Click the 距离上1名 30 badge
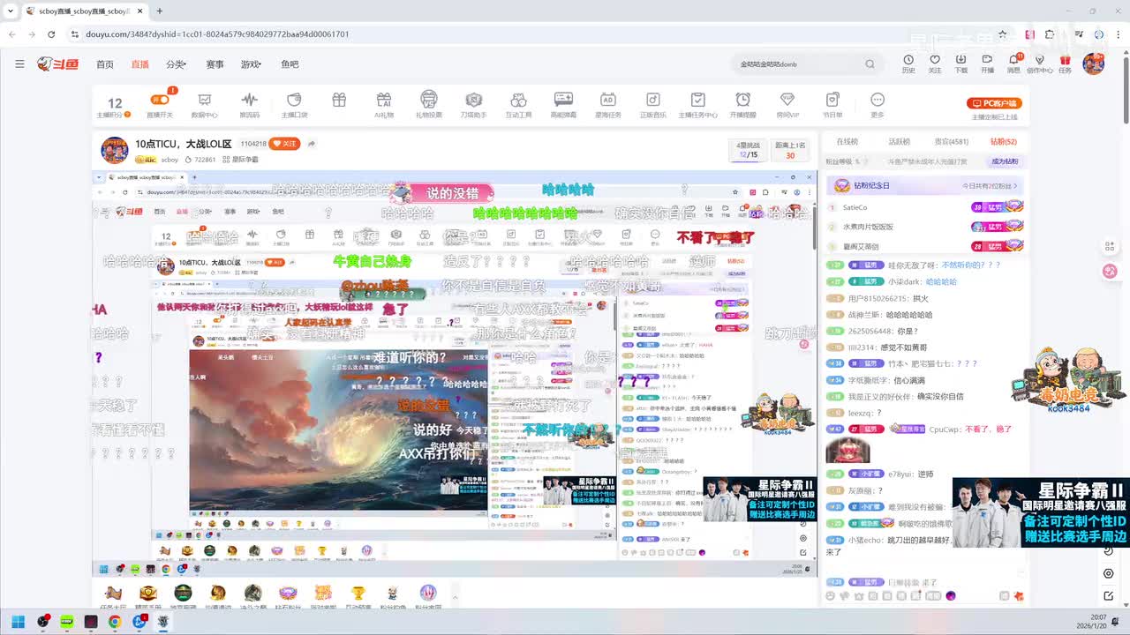This screenshot has width=1130, height=635. 790,150
